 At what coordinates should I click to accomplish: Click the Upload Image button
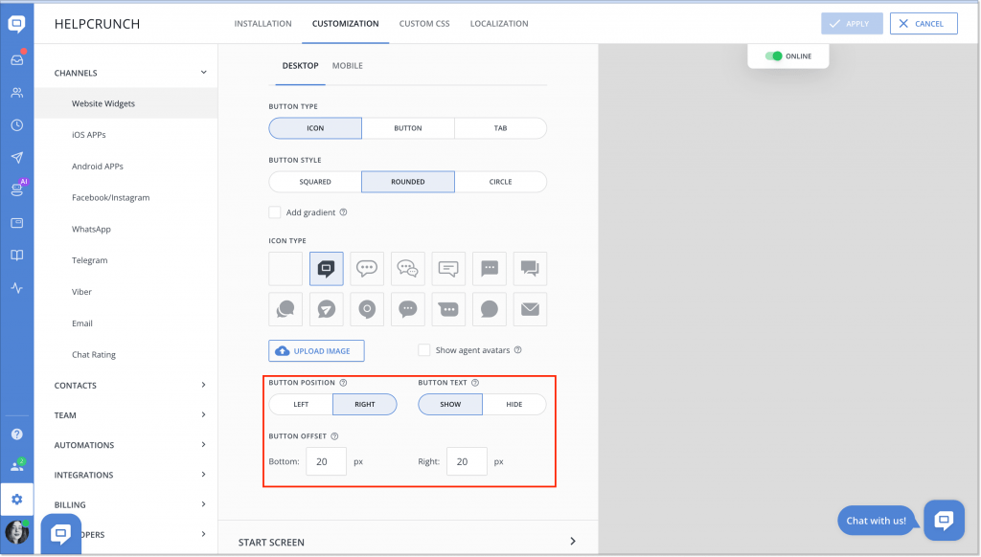click(316, 351)
